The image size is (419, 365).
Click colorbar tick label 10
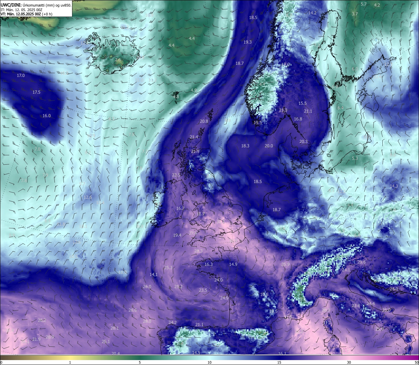(209, 362)
